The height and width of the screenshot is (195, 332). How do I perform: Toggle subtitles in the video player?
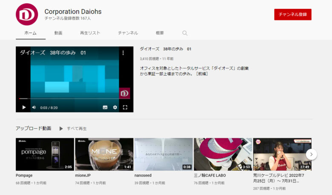pyautogui.click(x=105, y=107)
